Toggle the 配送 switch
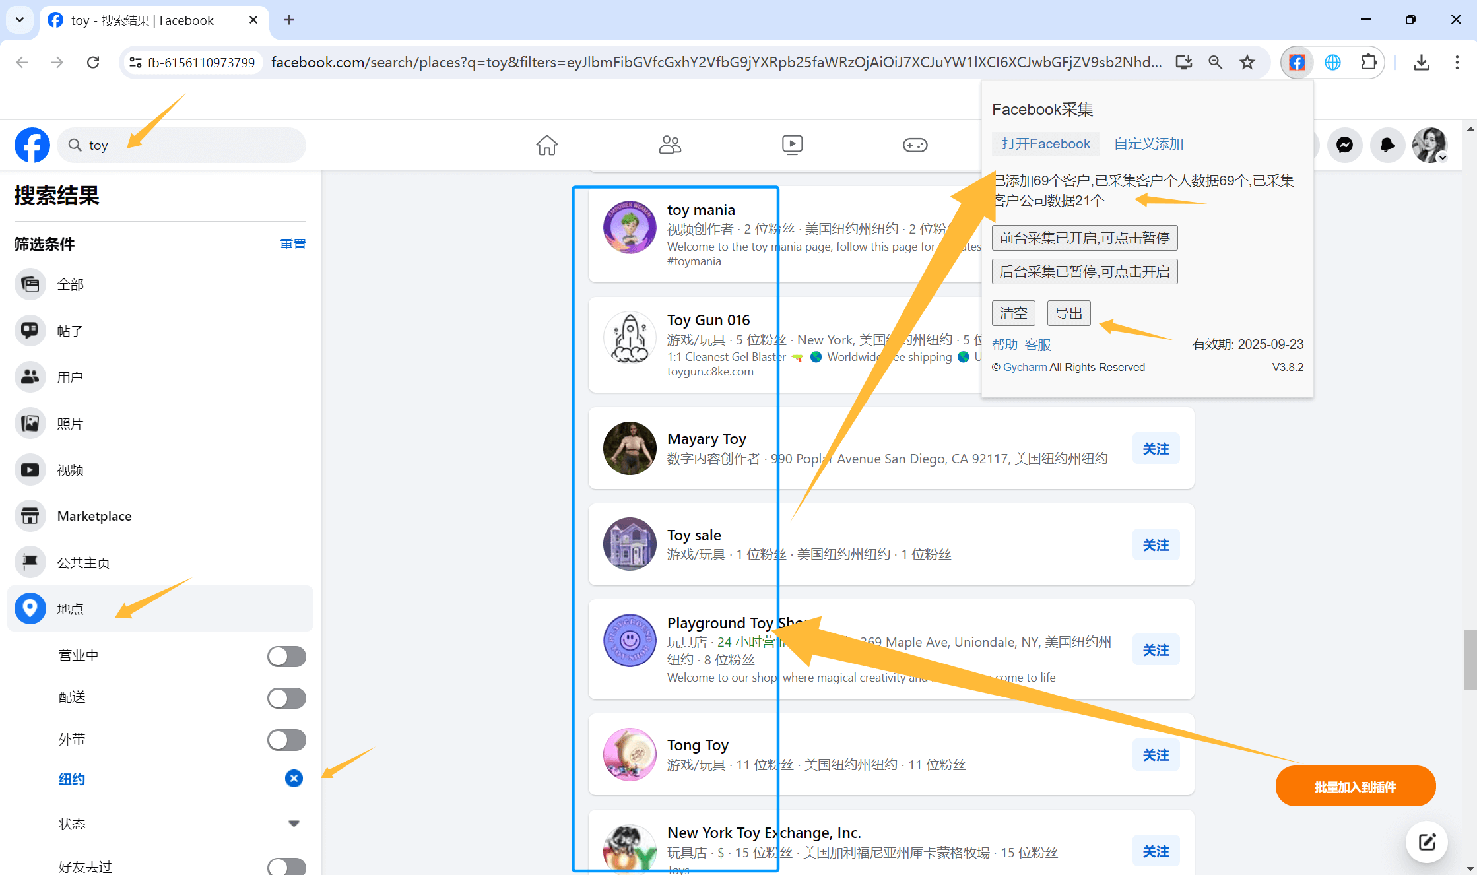This screenshot has height=875, width=1477. [x=286, y=698]
